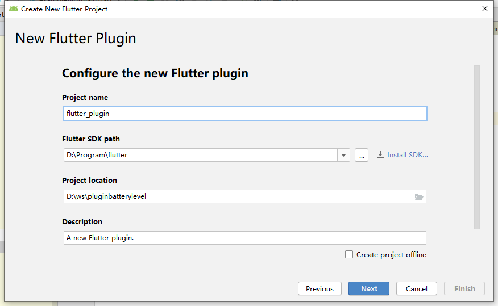Expand the Flutter SDK path dropdown

343,155
